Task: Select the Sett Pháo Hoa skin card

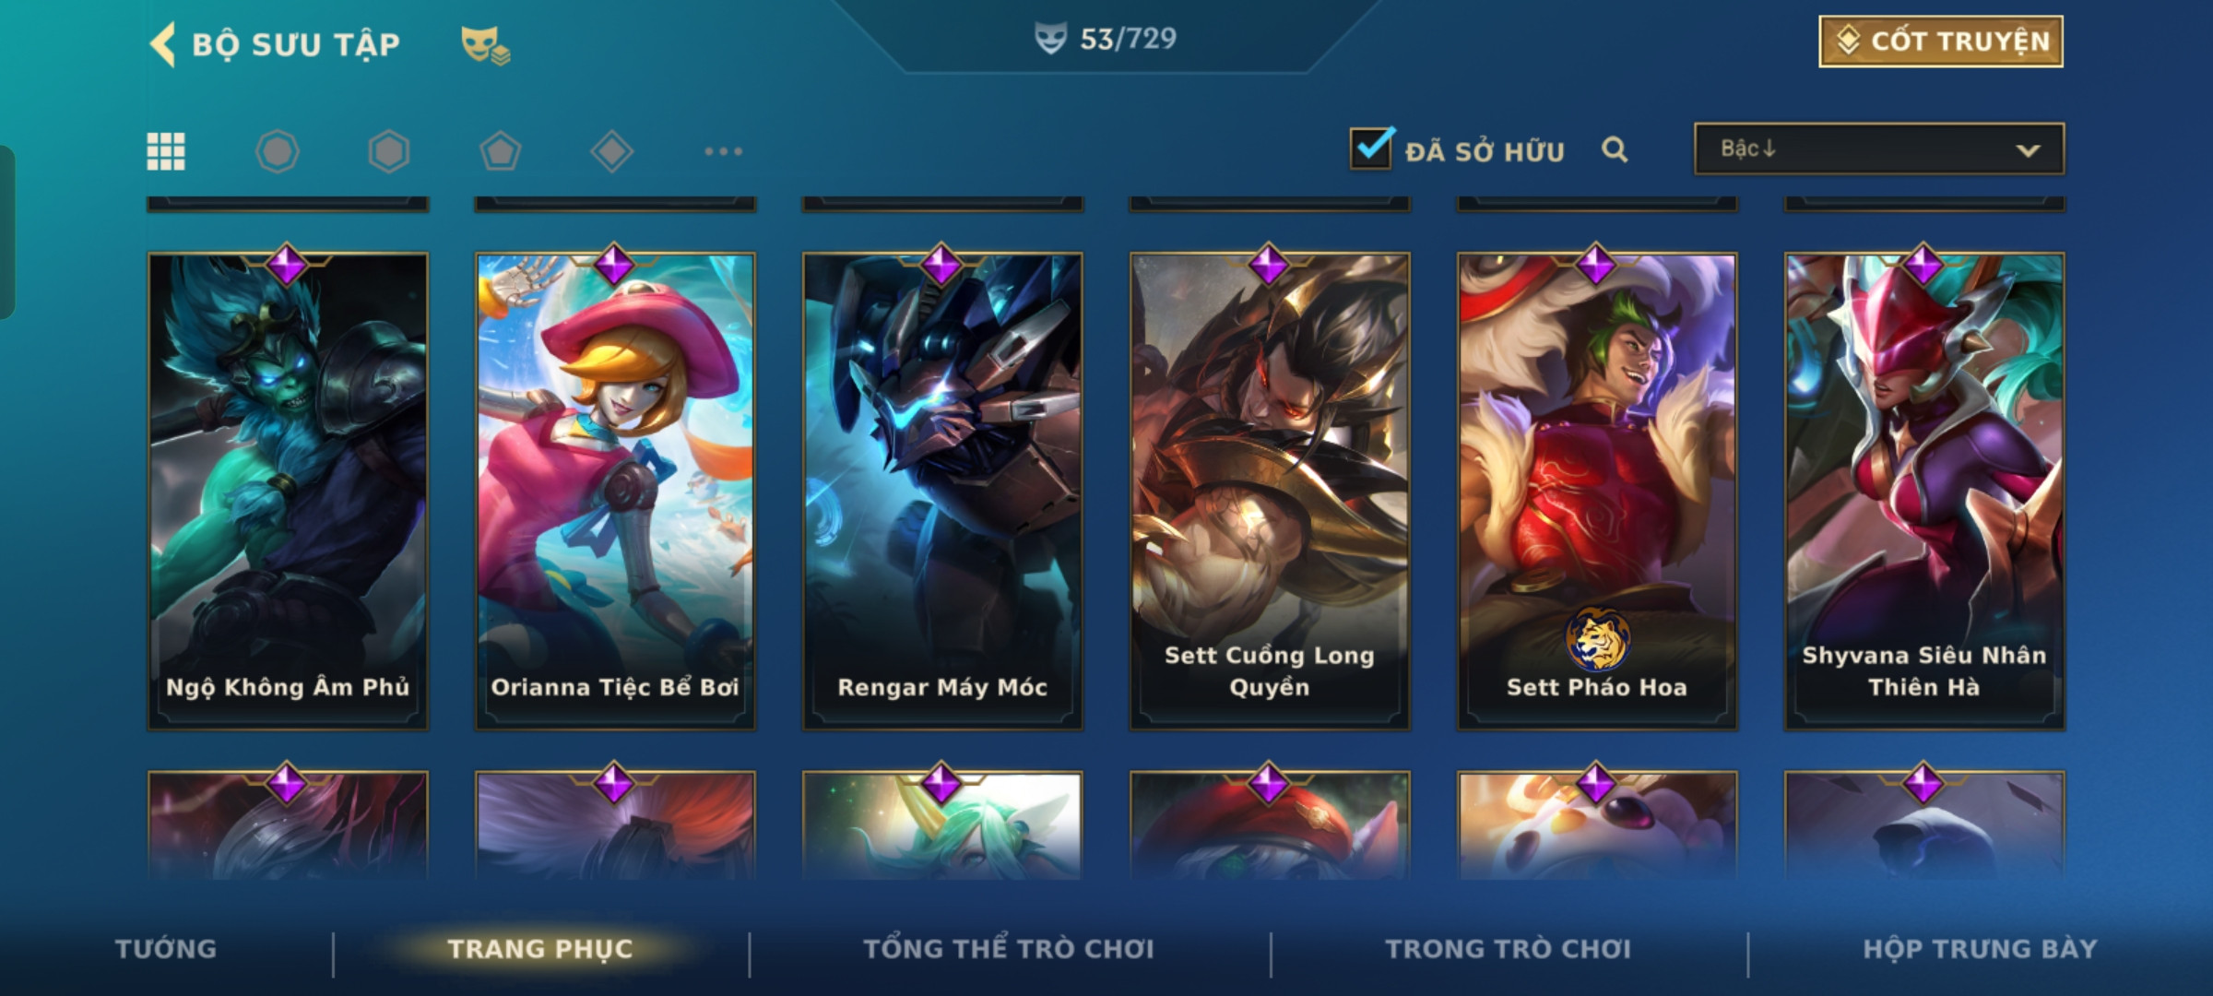Action: [1597, 492]
